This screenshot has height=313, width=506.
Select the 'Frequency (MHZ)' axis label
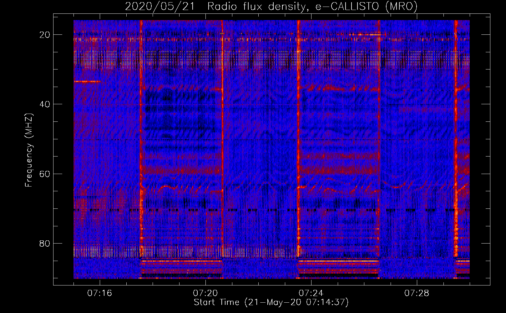pyautogui.click(x=29, y=150)
